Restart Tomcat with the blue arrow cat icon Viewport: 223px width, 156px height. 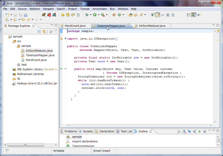54,15
